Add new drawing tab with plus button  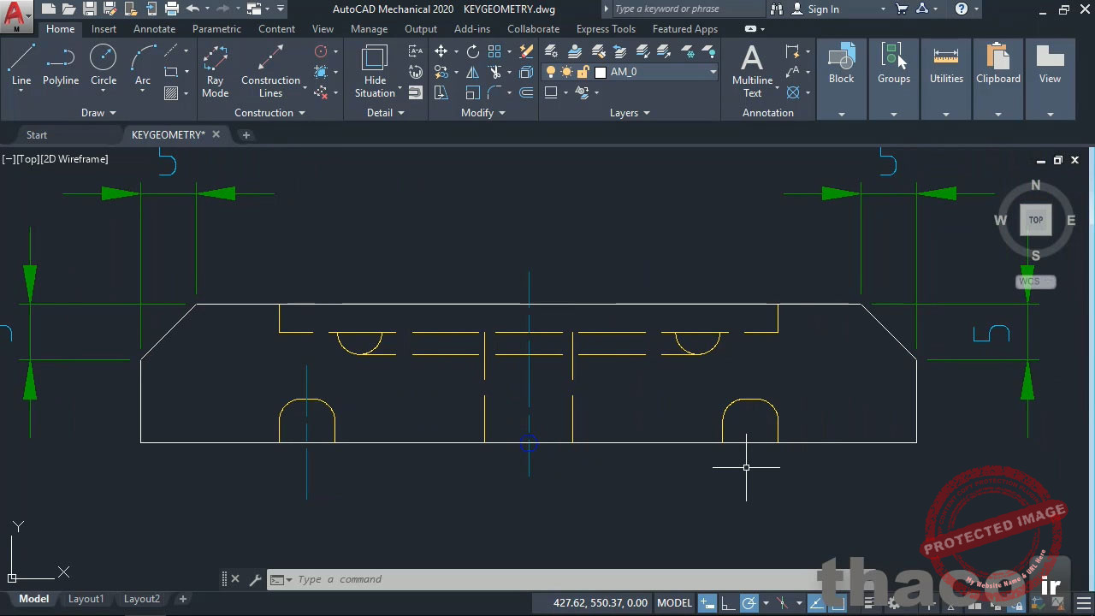pos(246,135)
